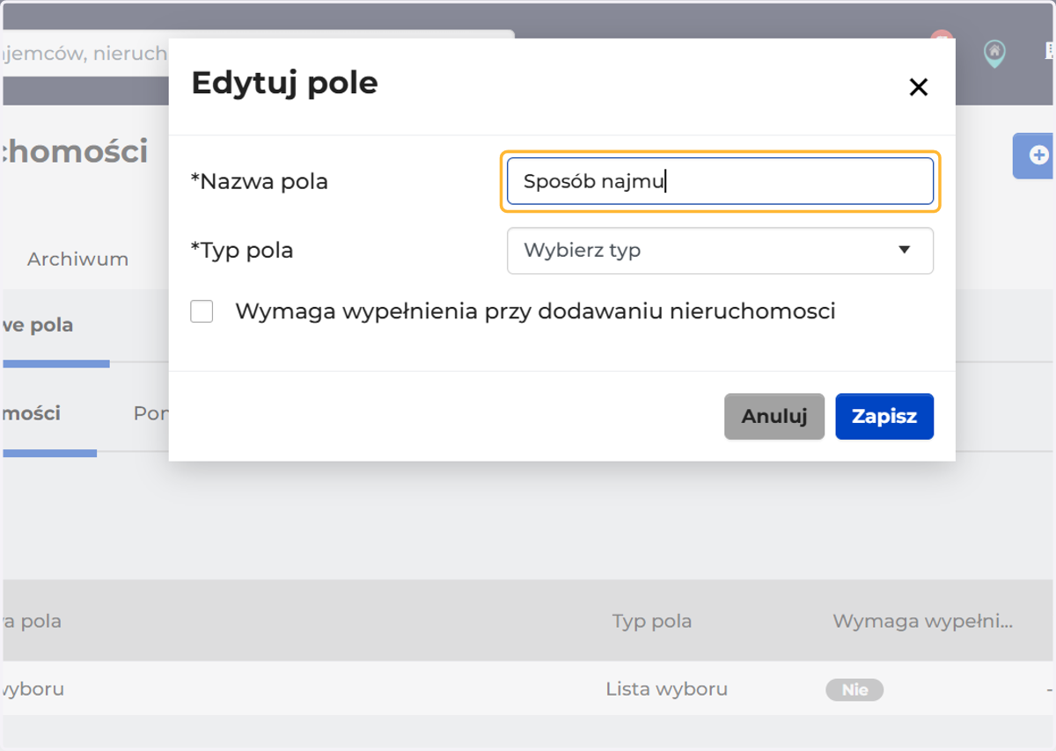
Task: Close the Edytuj pole dialog
Action: (918, 87)
